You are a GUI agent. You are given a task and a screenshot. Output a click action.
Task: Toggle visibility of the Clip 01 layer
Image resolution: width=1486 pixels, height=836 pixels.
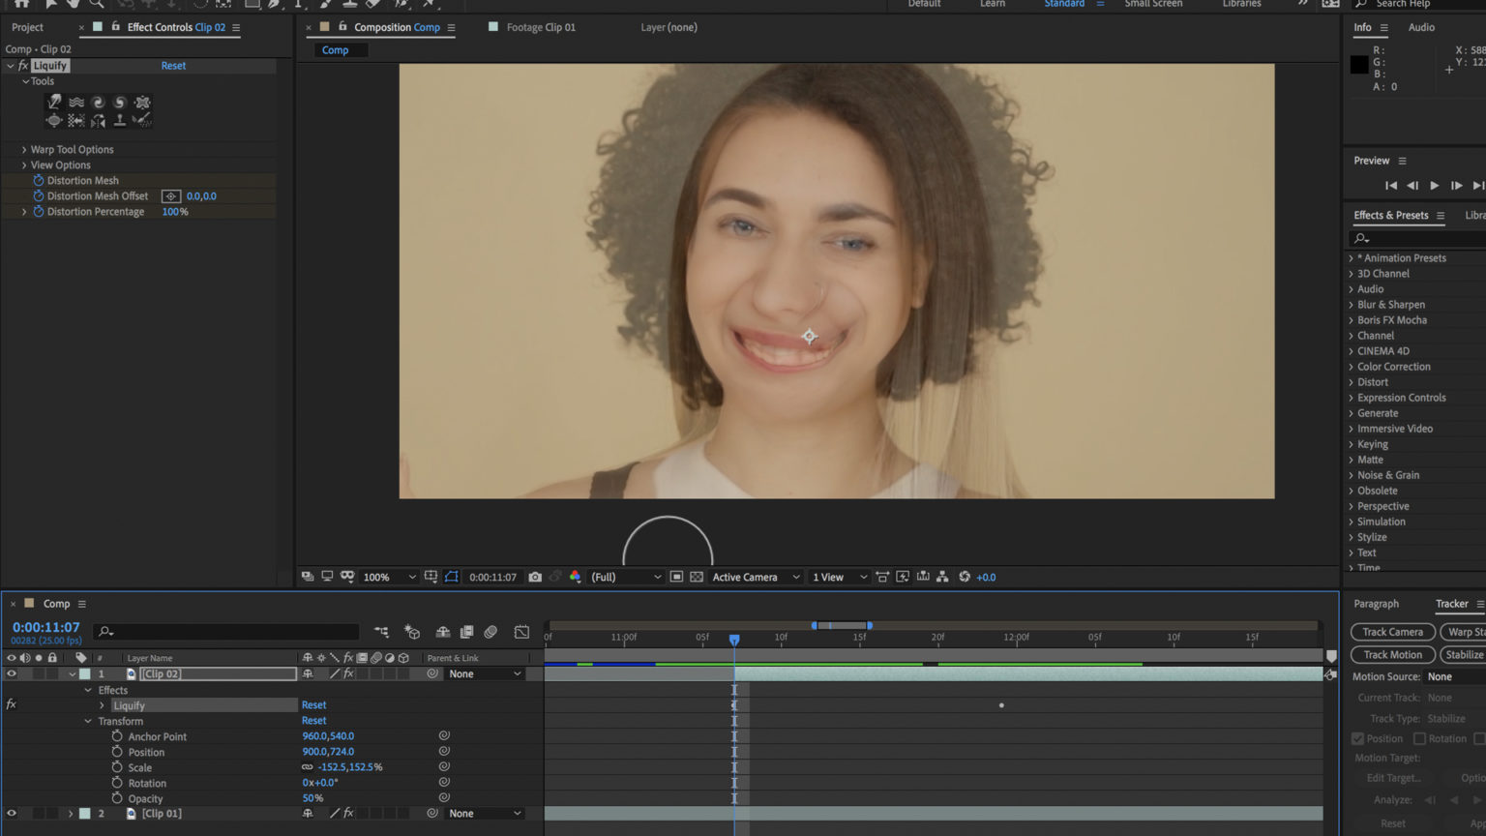(11, 813)
